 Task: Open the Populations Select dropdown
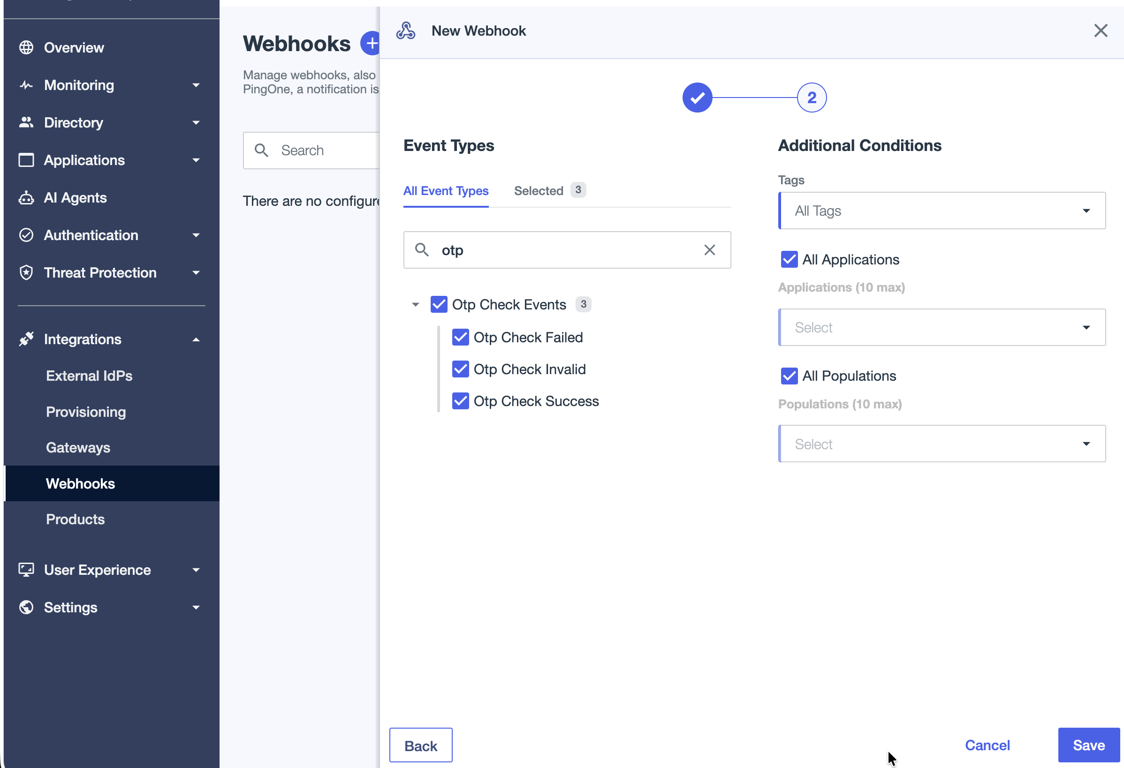pyautogui.click(x=942, y=444)
